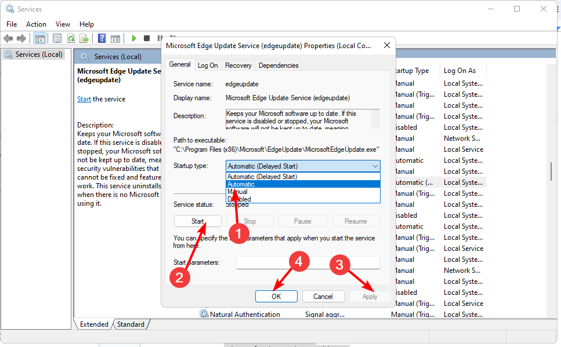561x347 pixels.
Task: Switch to the Recovery tab
Action: [x=238, y=65]
